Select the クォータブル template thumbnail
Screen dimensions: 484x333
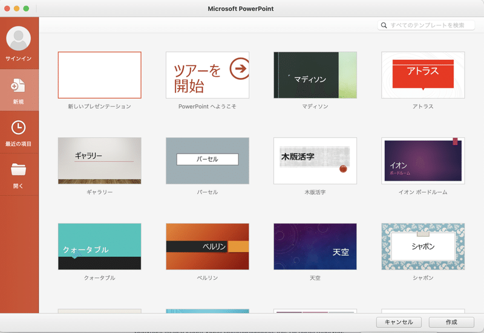tap(100, 247)
